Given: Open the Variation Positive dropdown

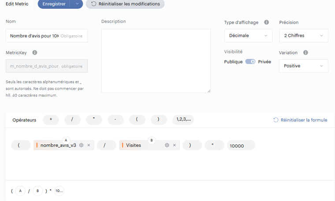Looking at the screenshot, I should [x=303, y=66].
